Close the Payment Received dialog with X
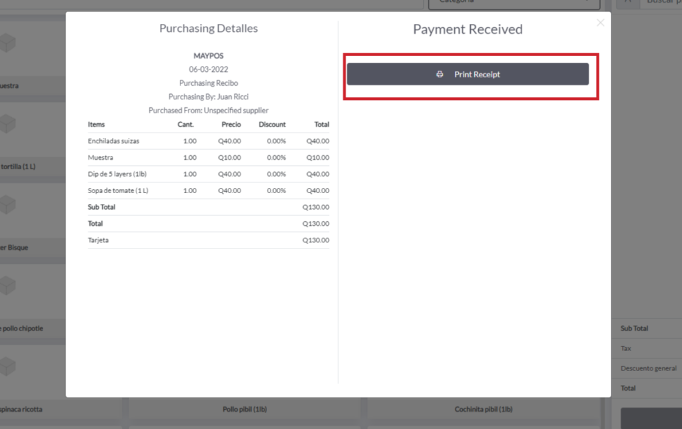Viewport: 682px width, 429px height. 600,23
